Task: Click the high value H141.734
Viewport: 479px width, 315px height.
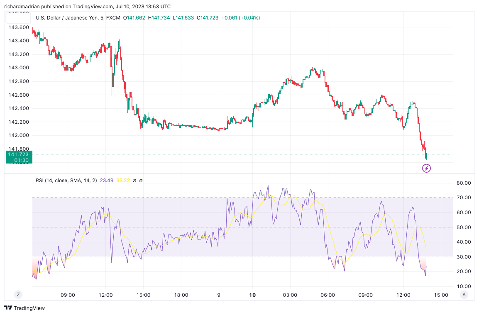Action: point(159,18)
